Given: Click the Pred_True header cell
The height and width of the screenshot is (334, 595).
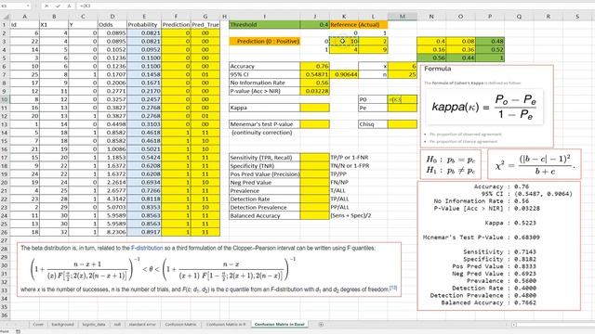Looking at the screenshot, I should [x=205, y=25].
